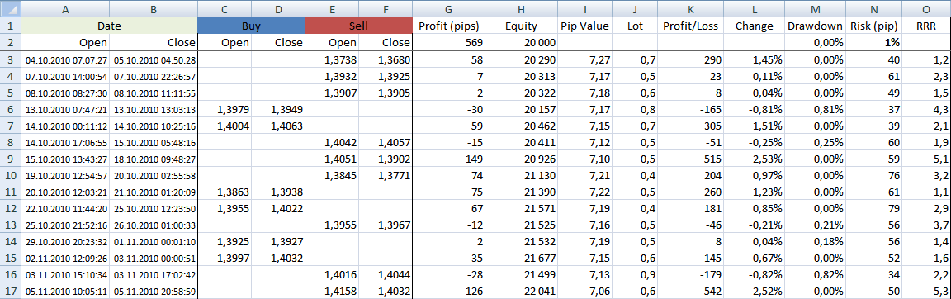
Task: Click the blue Buy header cell
Action: coord(251,26)
